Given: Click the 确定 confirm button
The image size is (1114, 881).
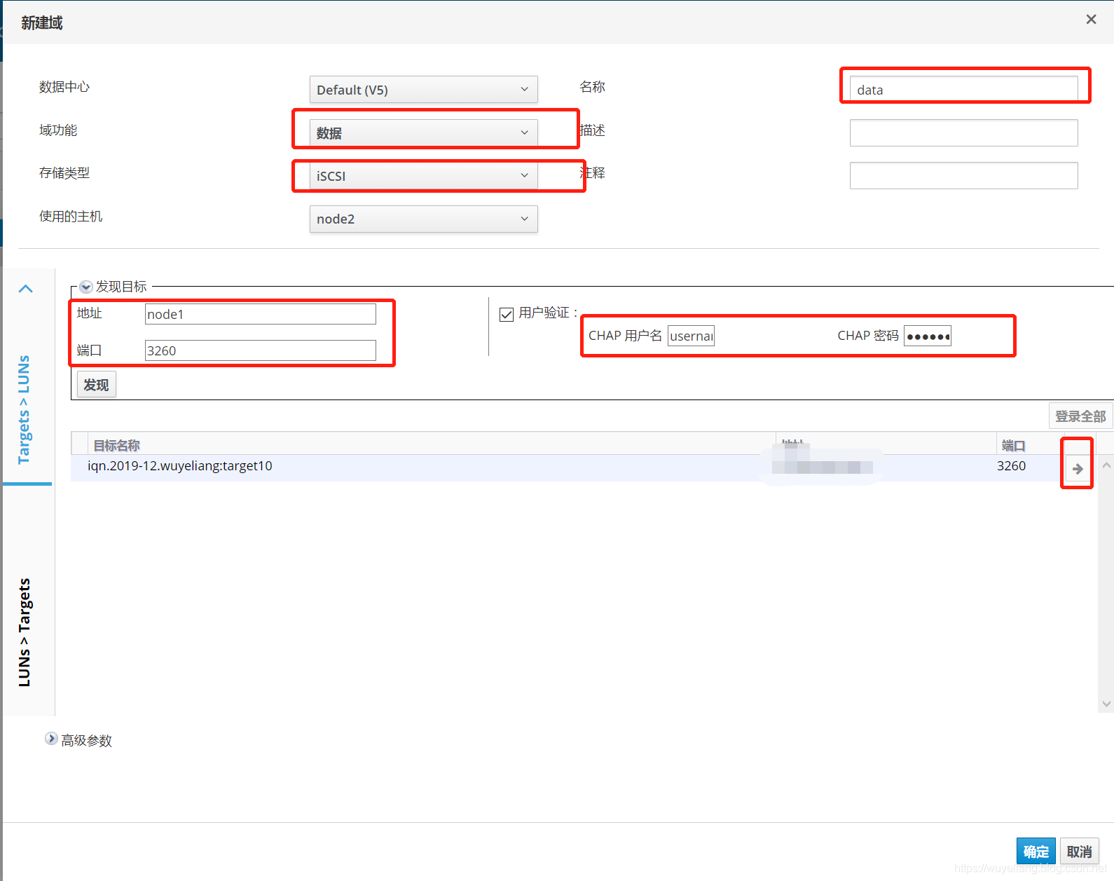Looking at the screenshot, I should click(x=1036, y=852).
